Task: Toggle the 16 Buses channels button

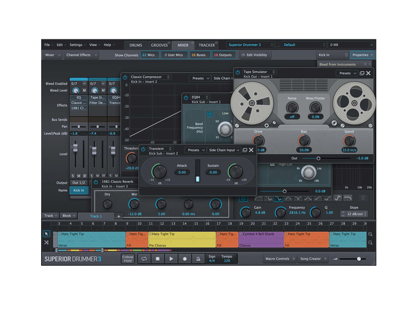Action: tap(200, 55)
